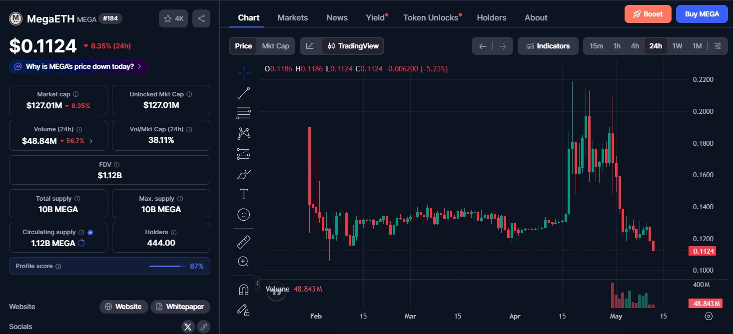Switch to the line chart view
Image resolution: width=733 pixels, height=334 pixels.
[x=310, y=46]
